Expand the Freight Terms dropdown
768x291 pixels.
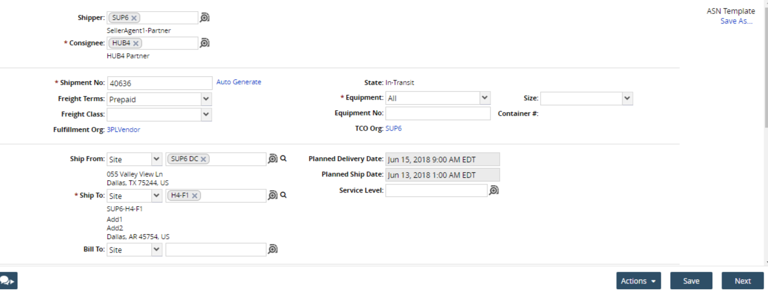pos(206,99)
